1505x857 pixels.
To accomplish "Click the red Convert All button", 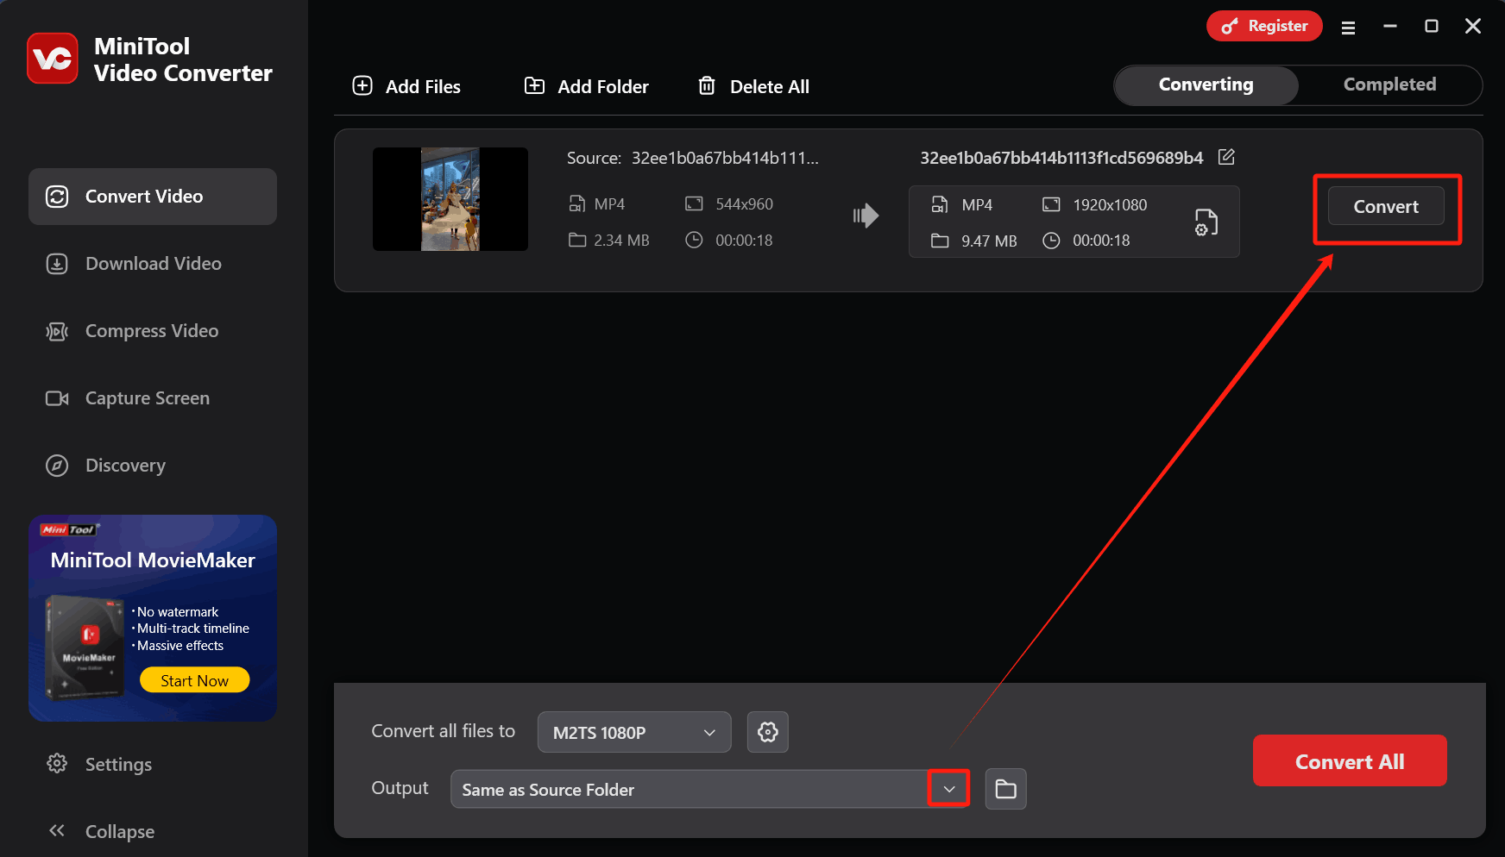I will 1350,761.
